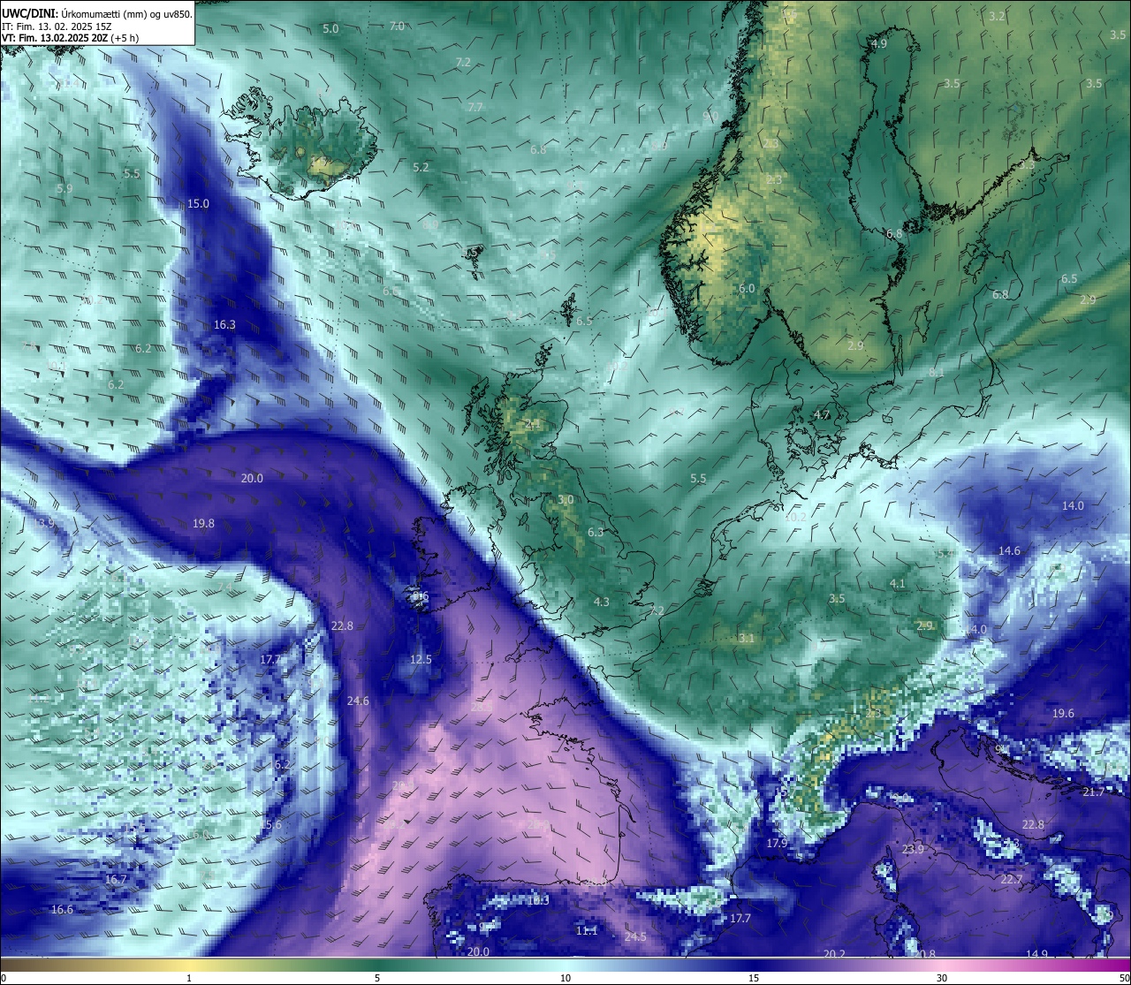Image resolution: width=1131 pixels, height=985 pixels.
Task: Click the 5.0 value at the top
Action: coord(330,29)
